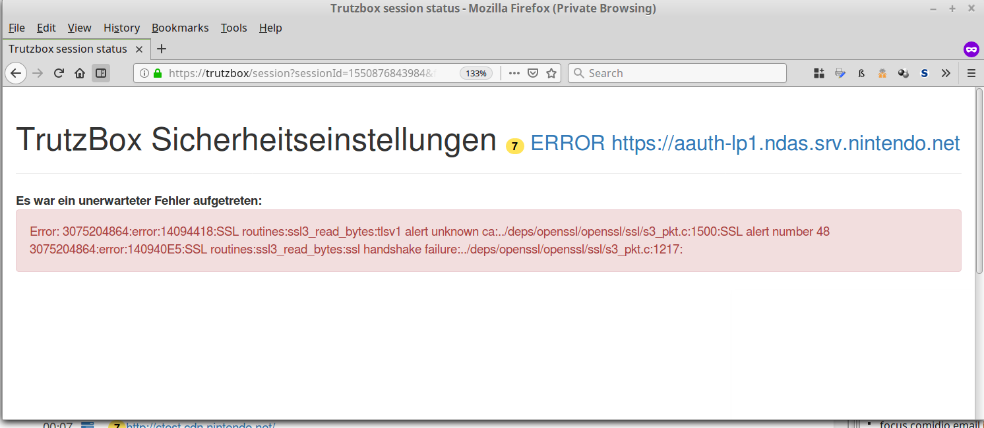Follow the ERROR nintendo.net link

coord(745,143)
